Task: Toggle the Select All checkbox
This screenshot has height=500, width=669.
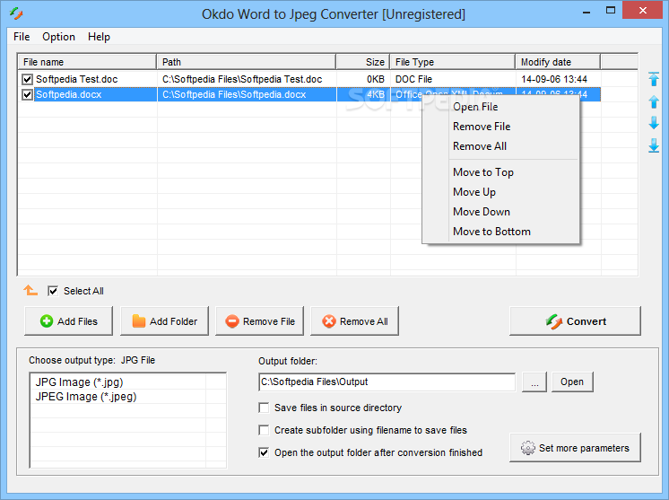Action: coord(53,291)
